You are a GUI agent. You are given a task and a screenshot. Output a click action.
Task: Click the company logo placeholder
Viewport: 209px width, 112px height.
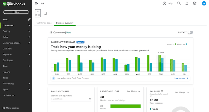[38, 13]
